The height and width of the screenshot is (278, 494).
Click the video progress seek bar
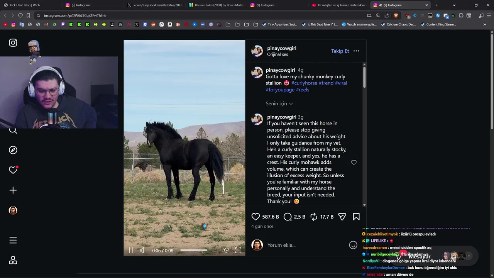(x=199, y=250)
